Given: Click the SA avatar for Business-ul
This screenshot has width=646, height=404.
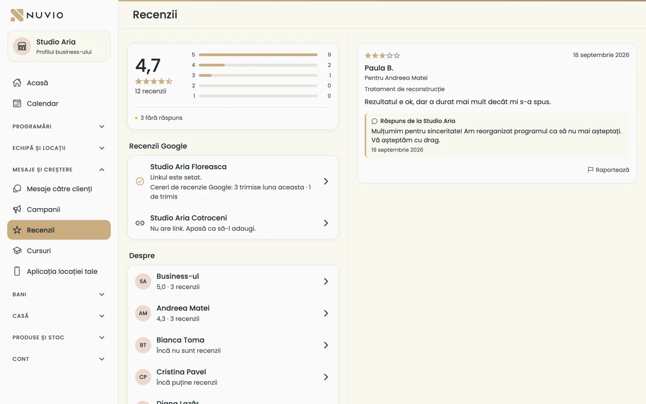Looking at the screenshot, I should coord(143,281).
